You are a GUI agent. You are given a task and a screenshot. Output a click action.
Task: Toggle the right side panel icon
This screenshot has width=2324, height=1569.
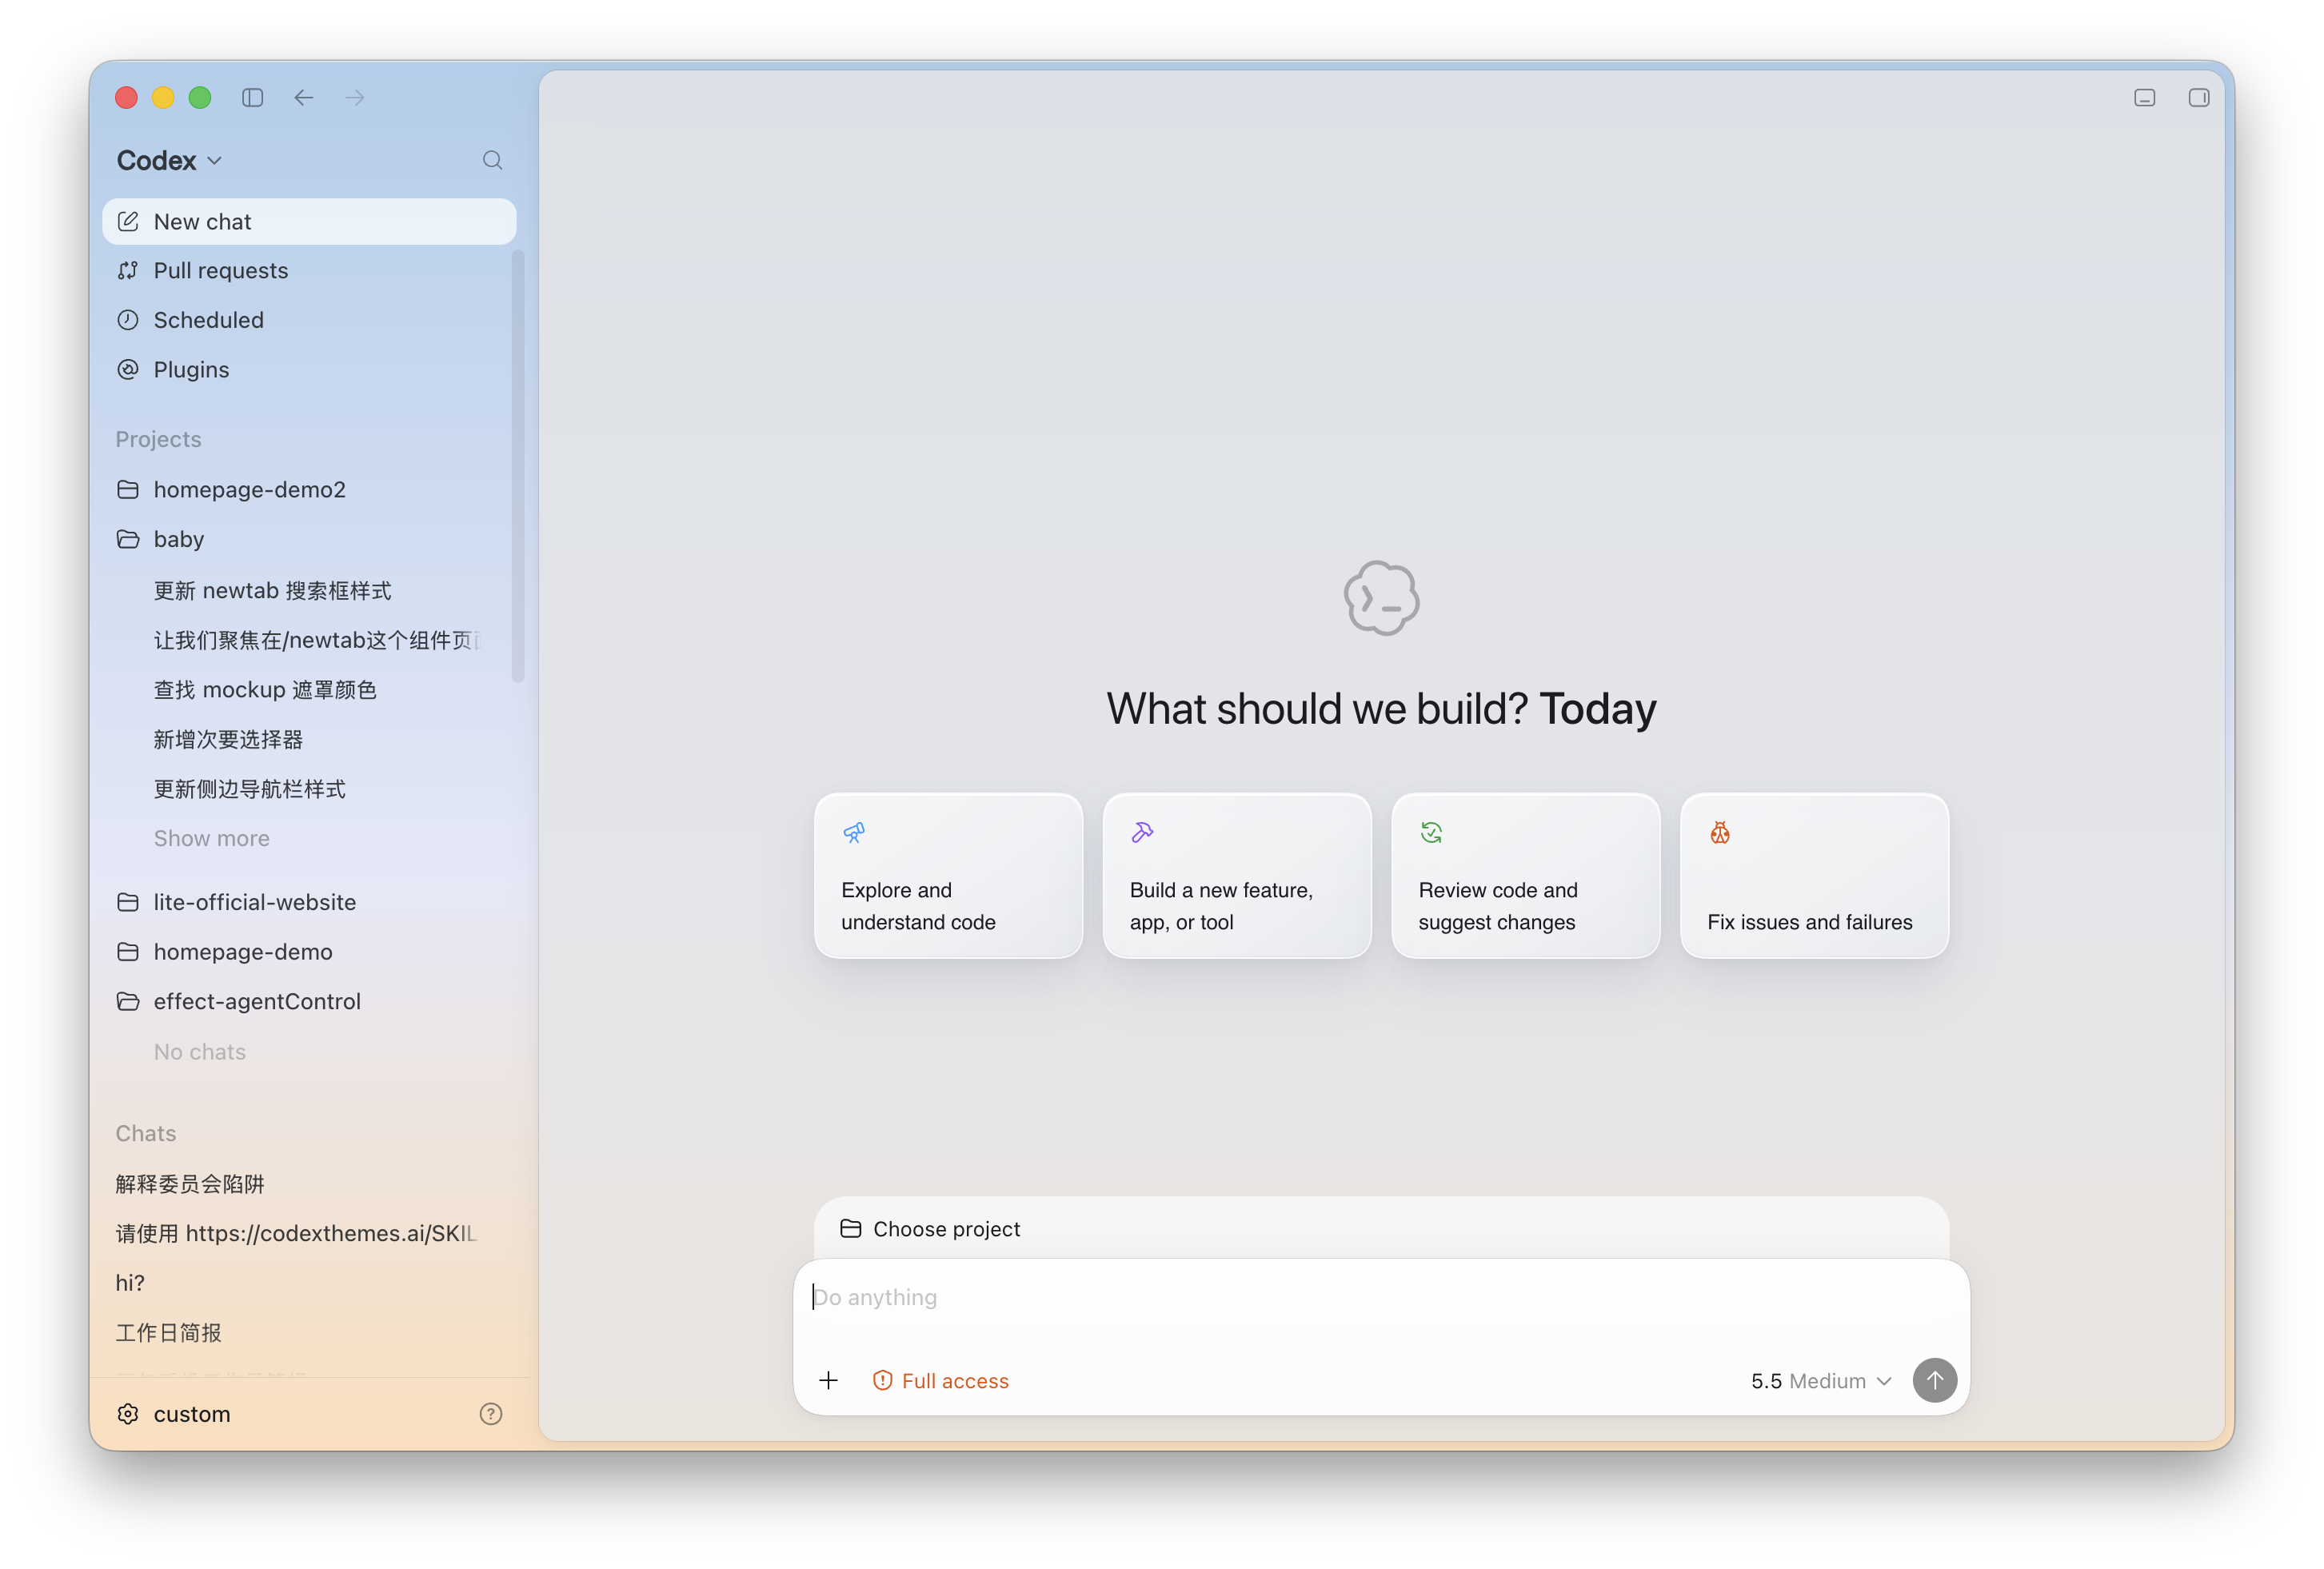(x=2199, y=97)
